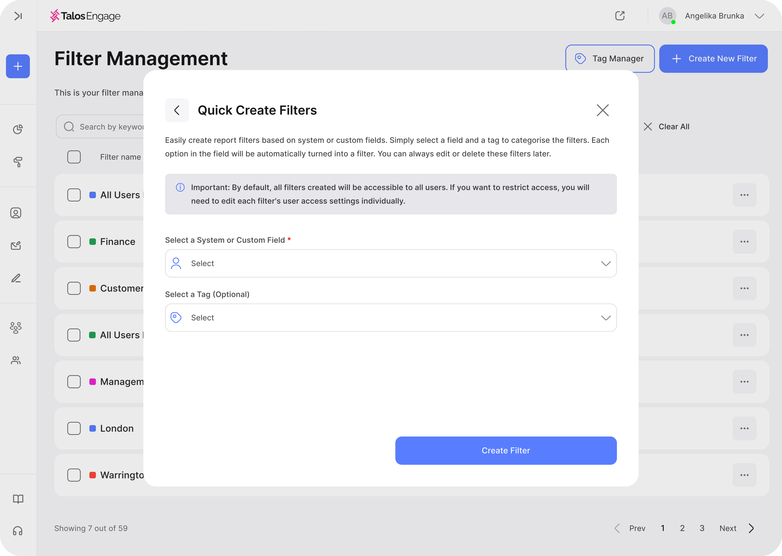Click the search magnifier icon

69,127
